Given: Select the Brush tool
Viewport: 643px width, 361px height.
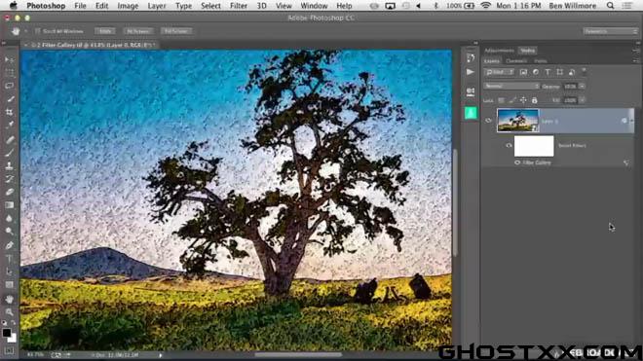Looking at the screenshot, I should click(x=9, y=153).
